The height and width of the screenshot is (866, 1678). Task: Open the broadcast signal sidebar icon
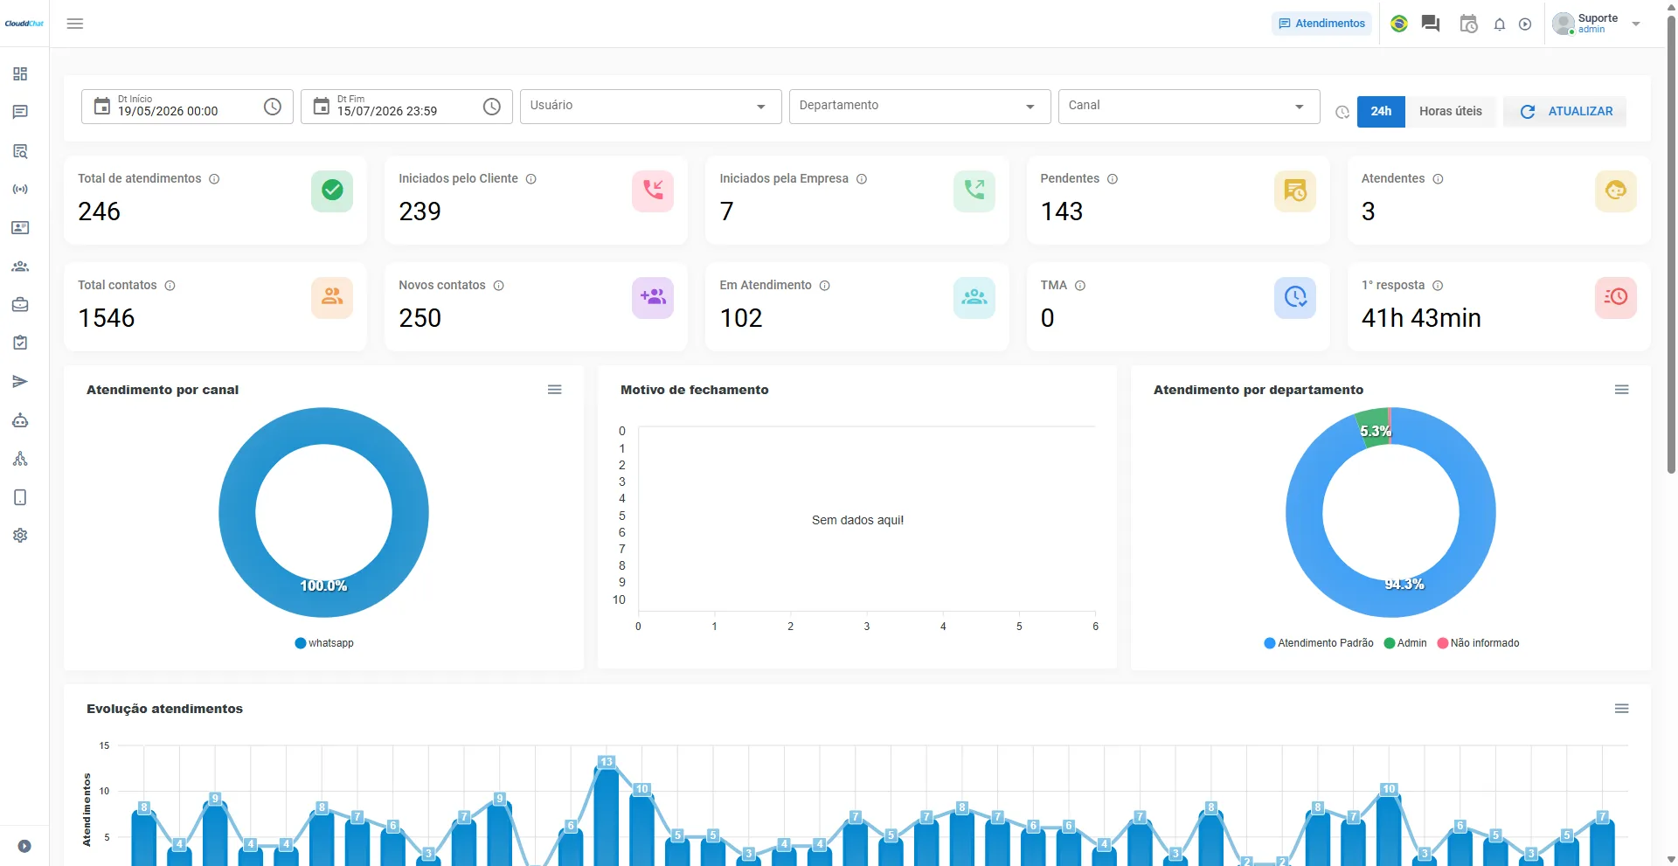[20, 190]
